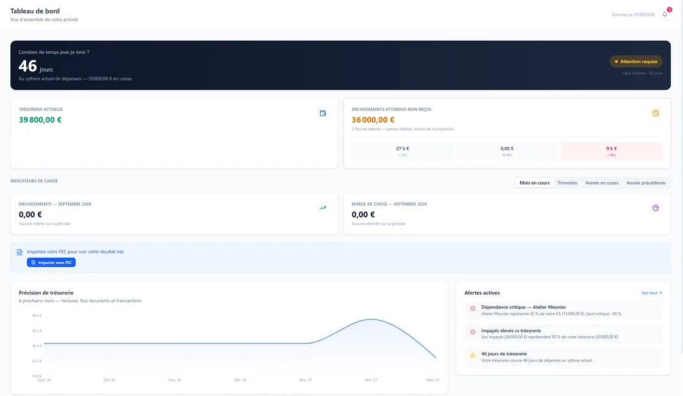Image resolution: width=683 pixels, height=396 pixels.
Task: Click the Importer mon FEC button
Action: [51, 263]
